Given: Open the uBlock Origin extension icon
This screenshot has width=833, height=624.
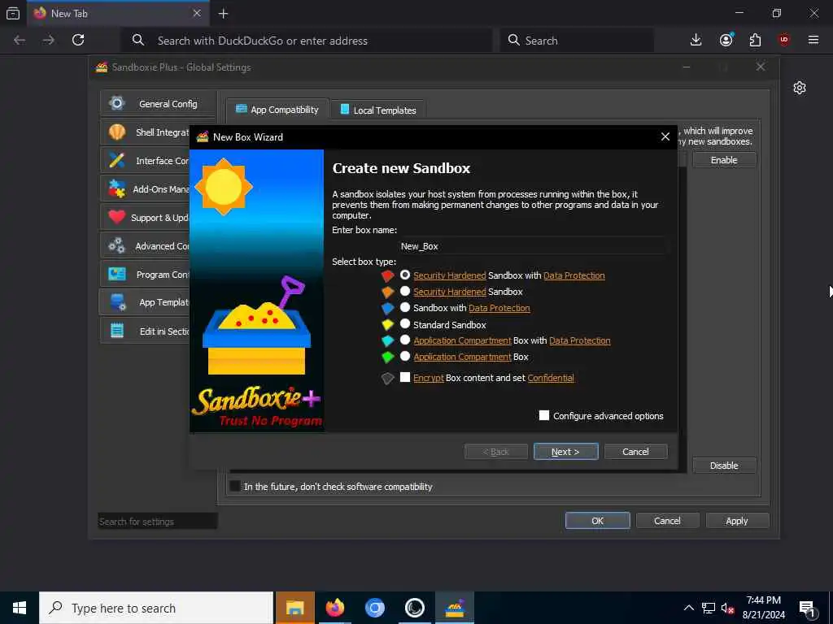Looking at the screenshot, I should point(784,40).
